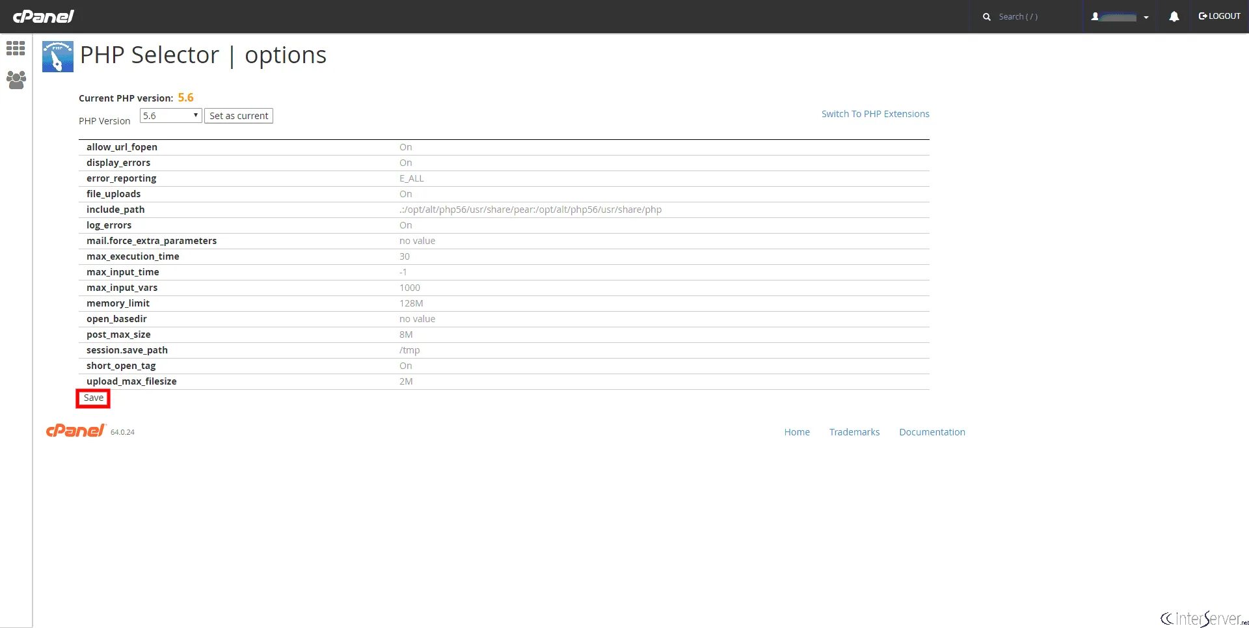This screenshot has height=628, width=1249.
Task: Open the Documentation footer link
Action: [x=932, y=432]
